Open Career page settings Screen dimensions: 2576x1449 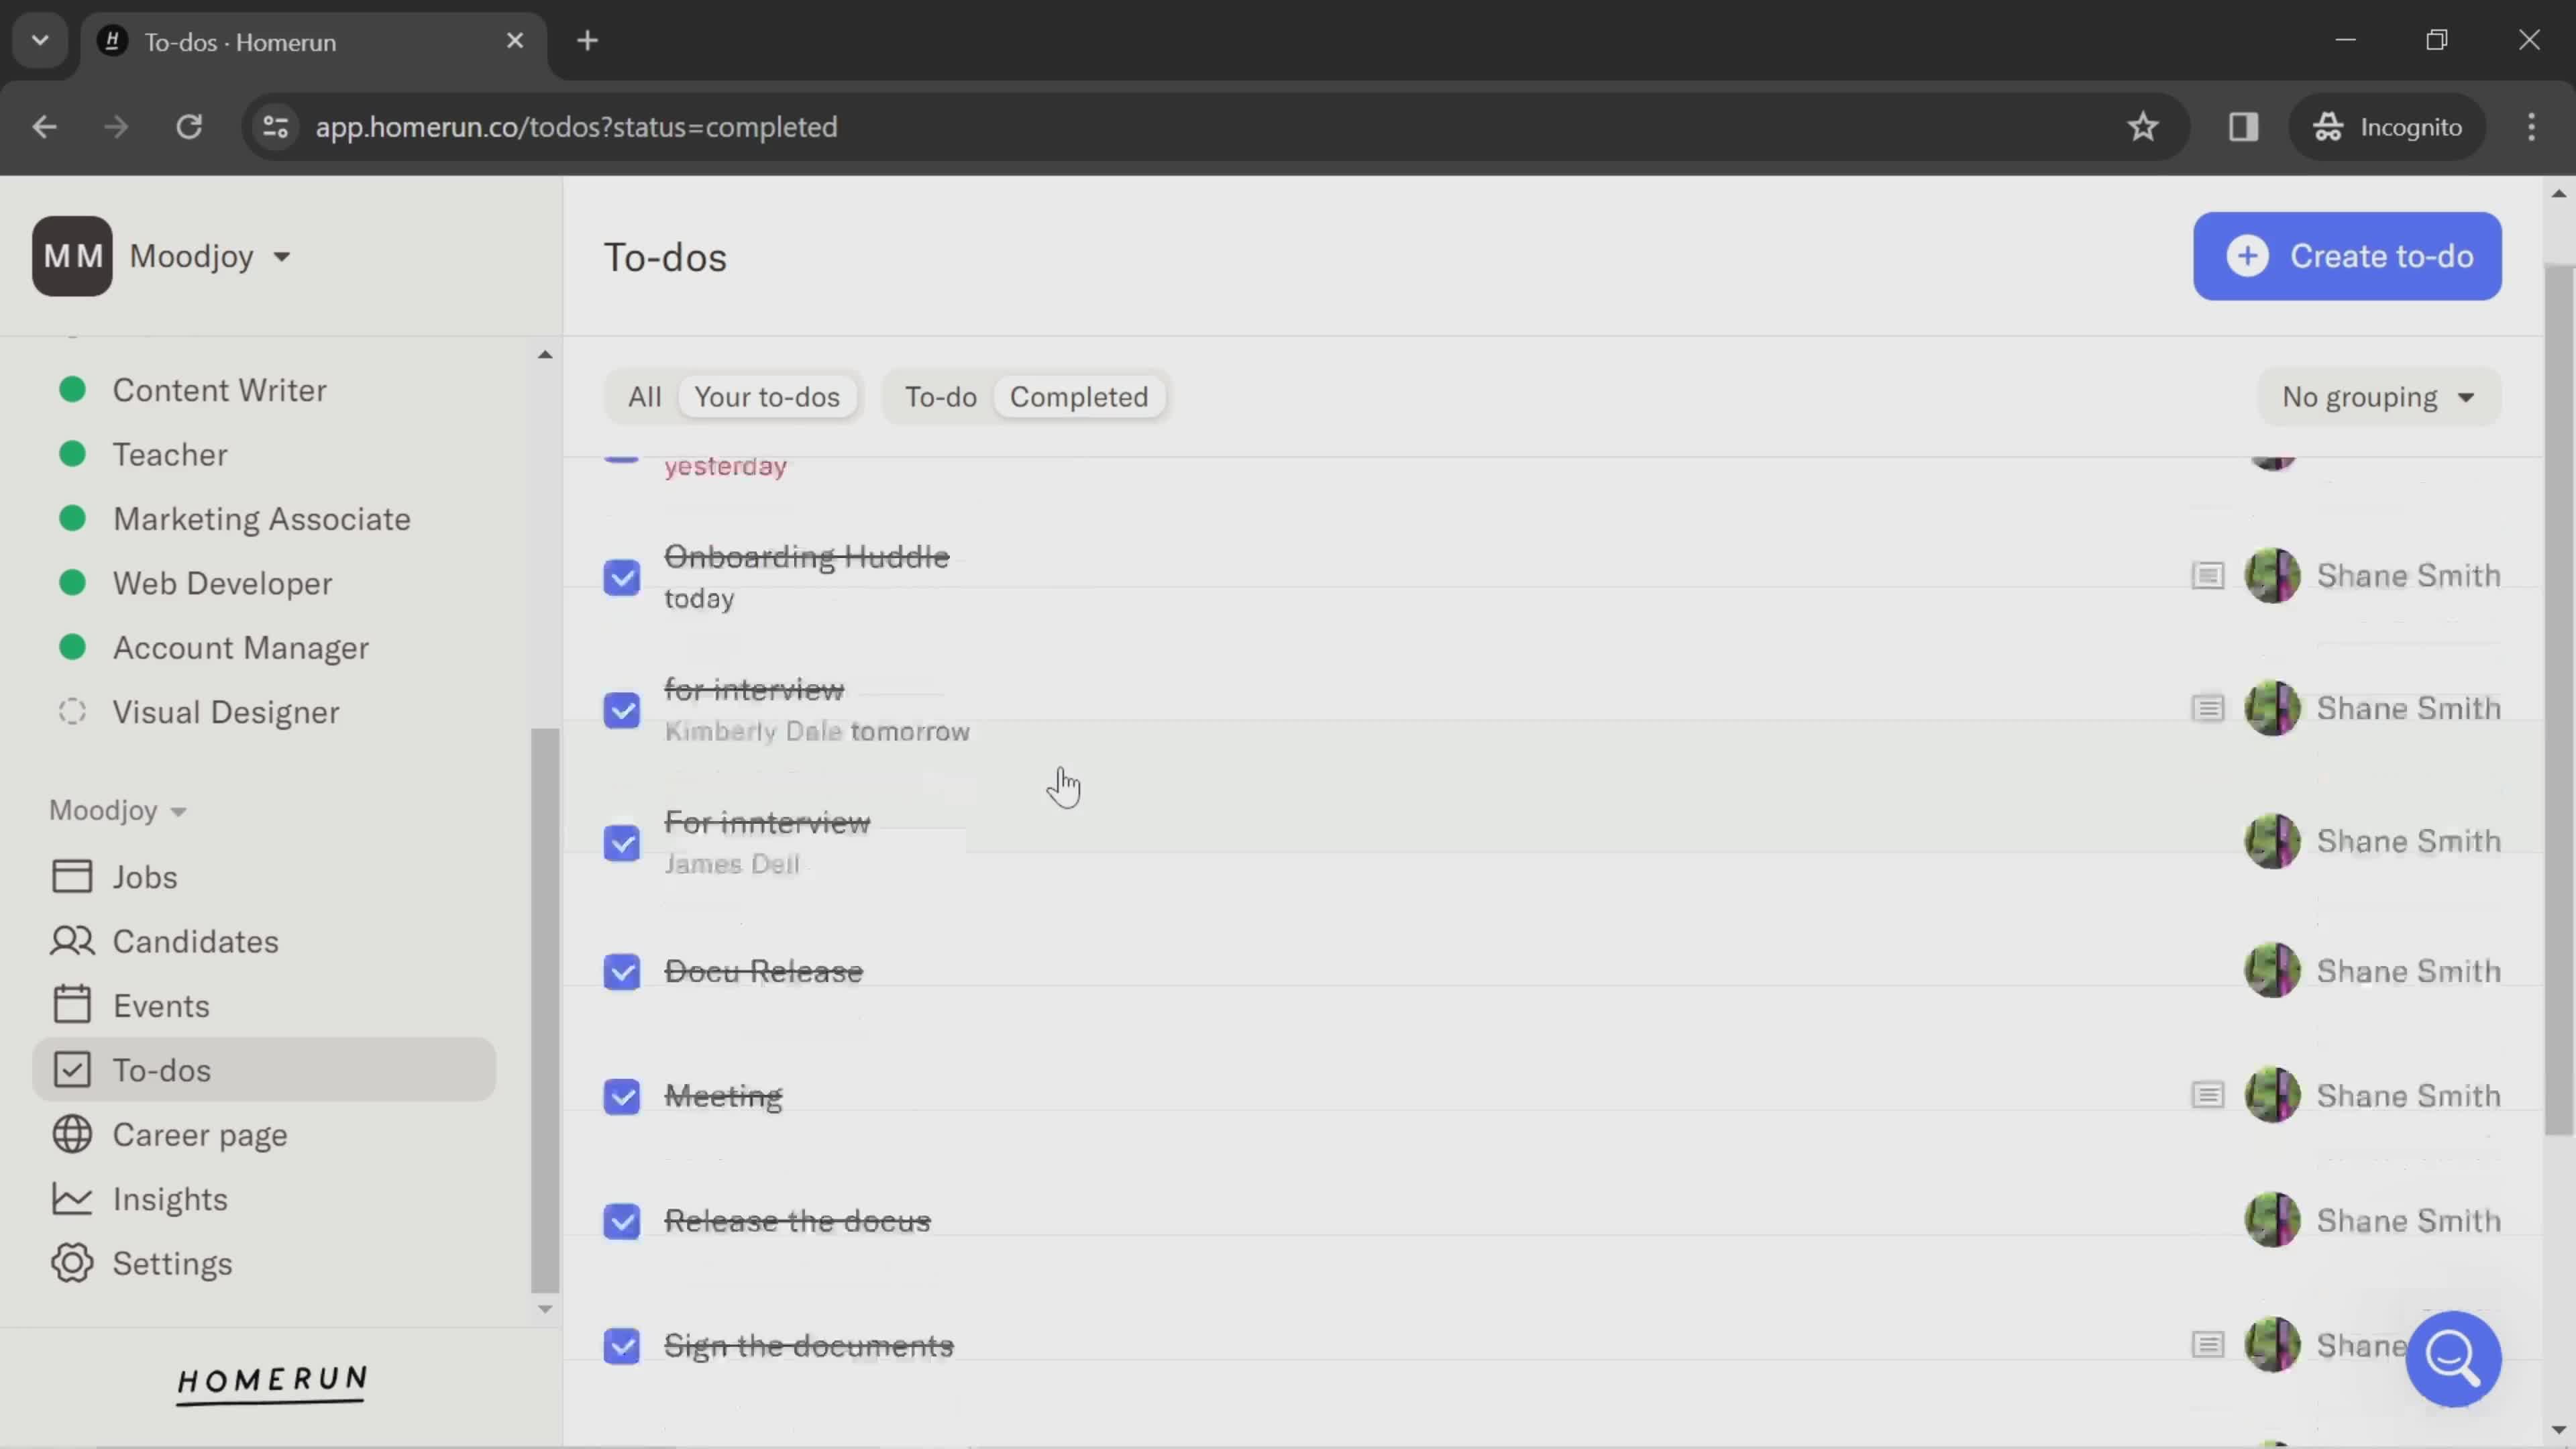(200, 1134)
